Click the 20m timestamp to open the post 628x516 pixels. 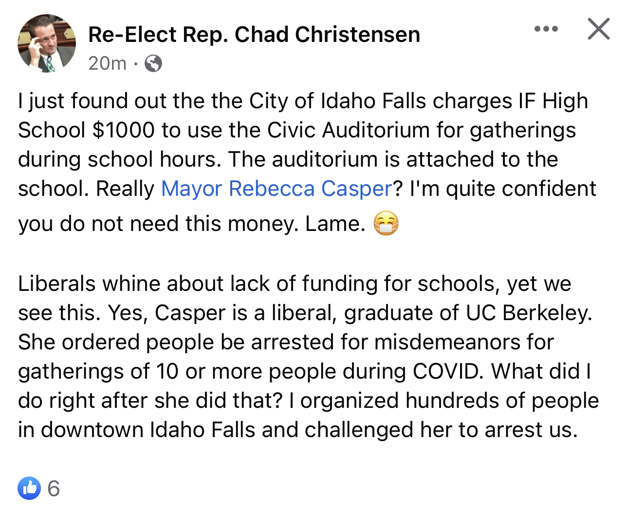tap(106, 63)
